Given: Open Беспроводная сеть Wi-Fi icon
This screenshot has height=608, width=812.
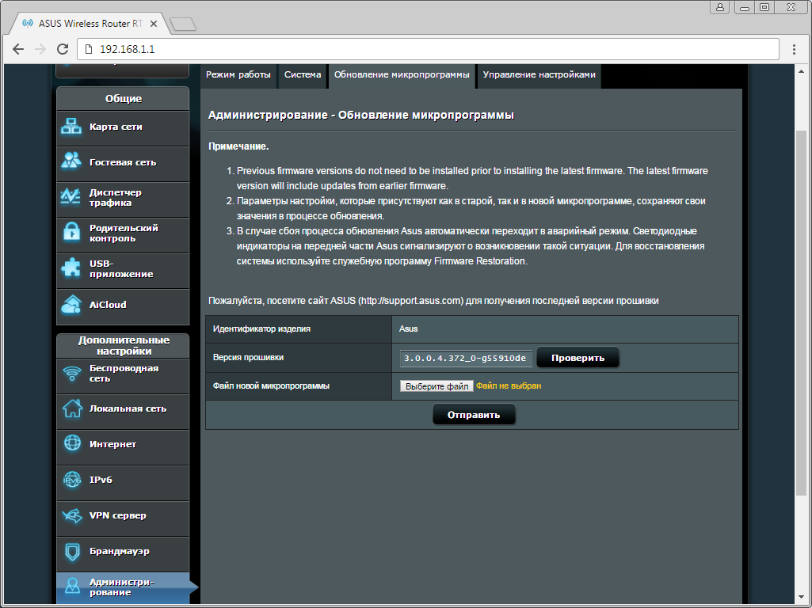Looking at the screenshot, I should point(72,373).
